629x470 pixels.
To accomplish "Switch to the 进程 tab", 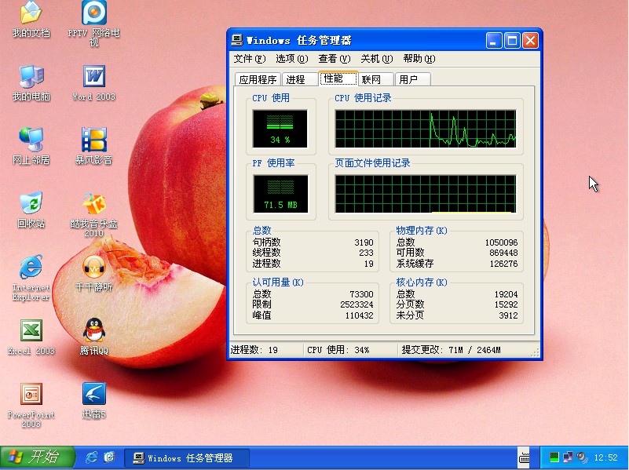I will click(296, 79).
